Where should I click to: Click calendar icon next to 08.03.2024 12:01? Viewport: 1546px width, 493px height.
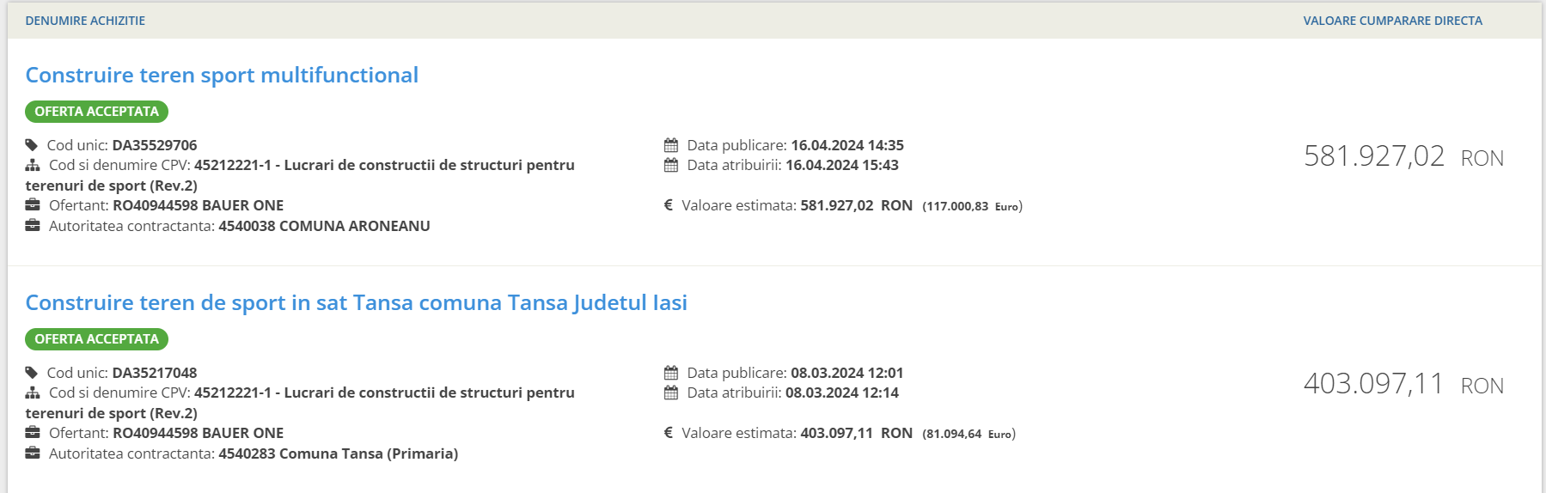pos(671,373)
